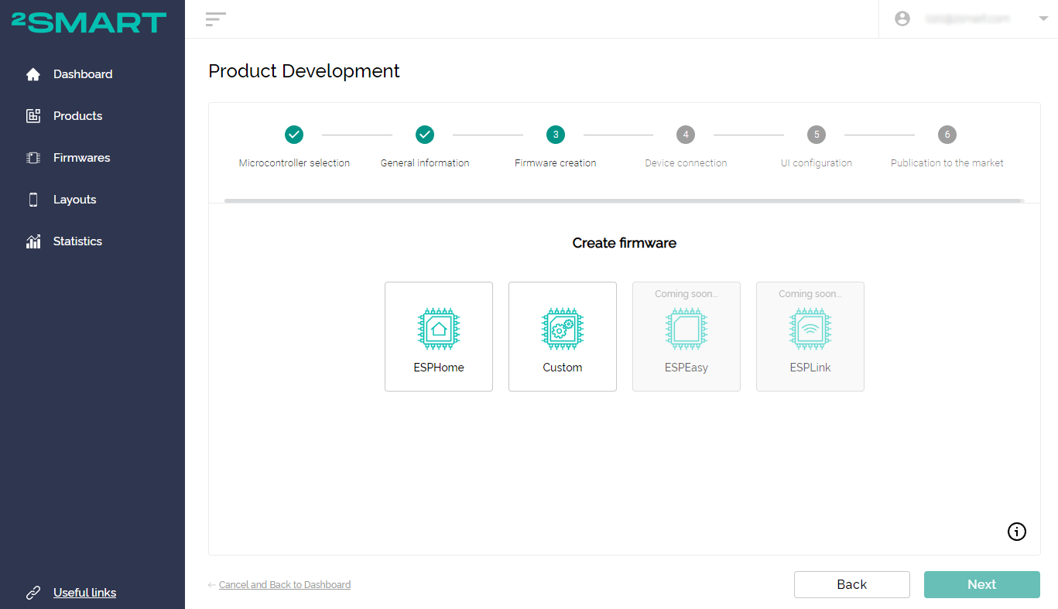Click "UI configuration" step label
The height and width of the screenshot is (609, 1058).
(816, 163)
